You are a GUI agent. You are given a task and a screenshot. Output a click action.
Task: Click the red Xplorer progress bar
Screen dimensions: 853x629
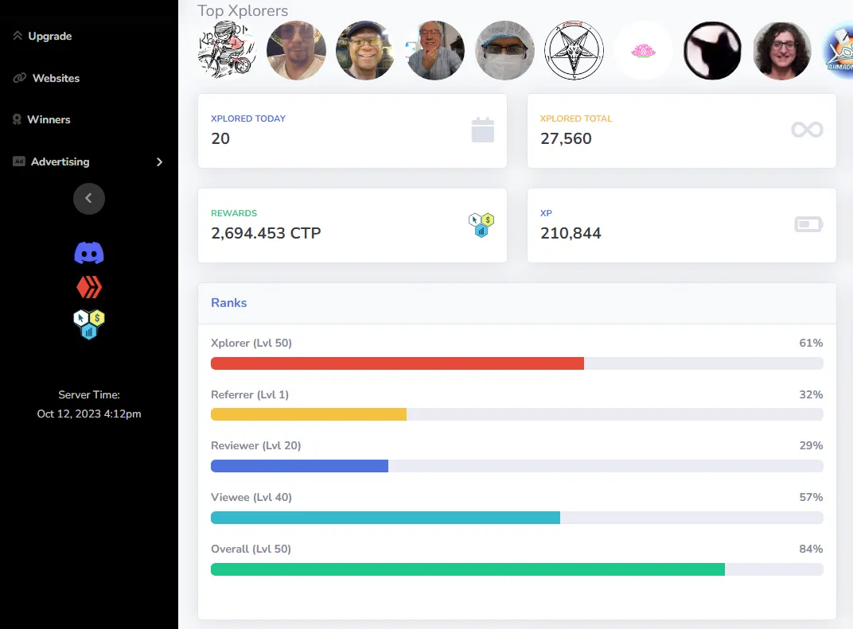pyautogui.click(x=397, y=363)
